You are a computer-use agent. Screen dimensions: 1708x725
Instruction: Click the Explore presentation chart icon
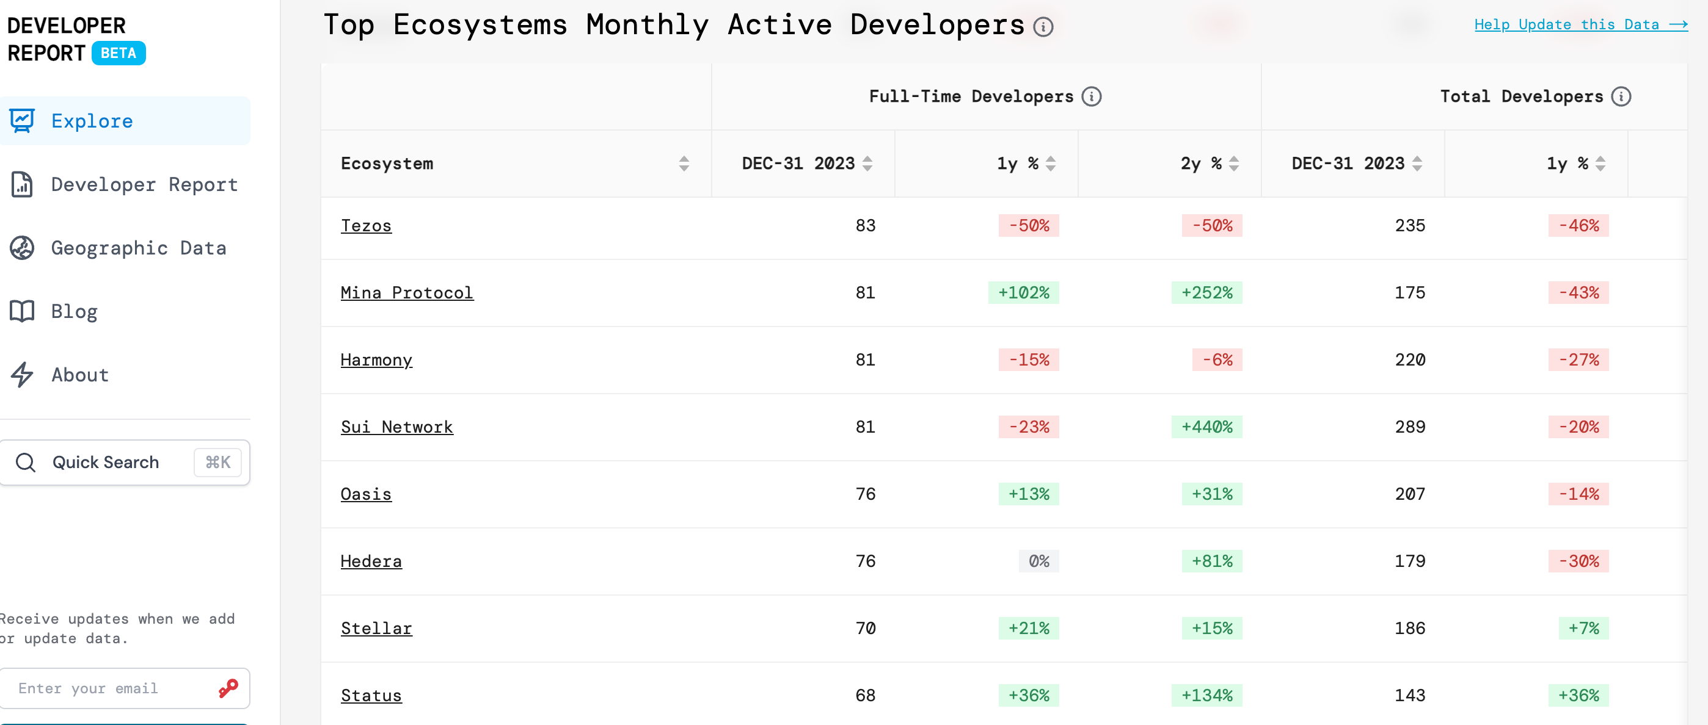point(22,120)
